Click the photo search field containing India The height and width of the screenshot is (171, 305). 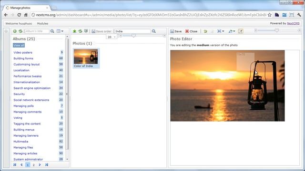coord(132,31)
